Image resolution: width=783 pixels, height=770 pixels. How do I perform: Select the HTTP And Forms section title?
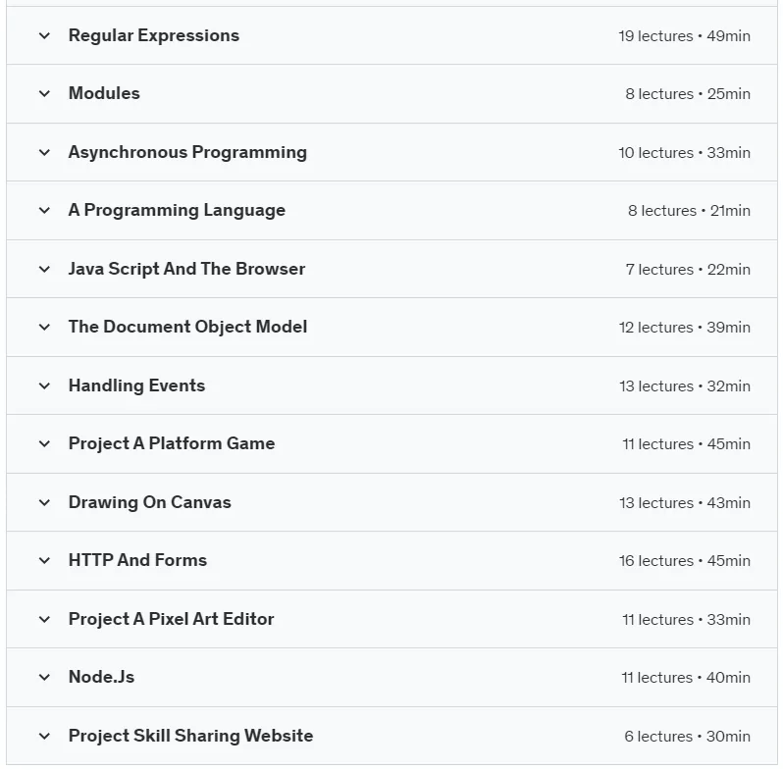point(137,560)
